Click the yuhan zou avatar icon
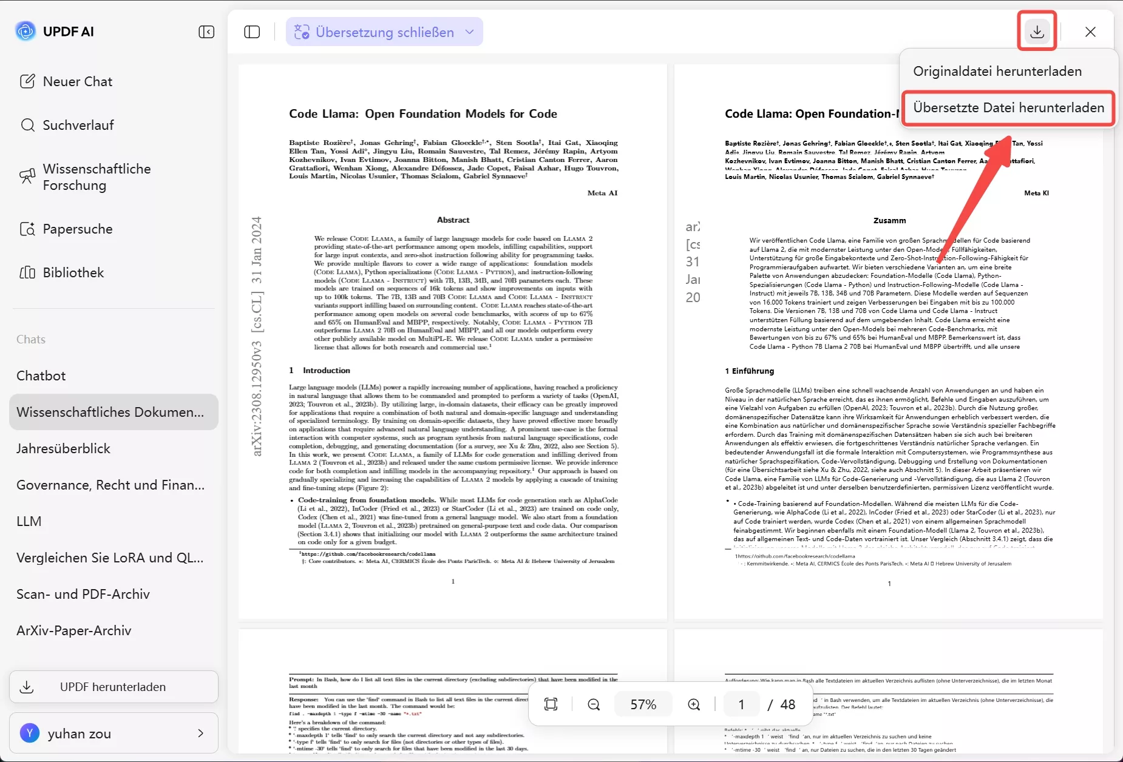The width and height of the screenshot is (1123, 762). (x=30, y=733)
